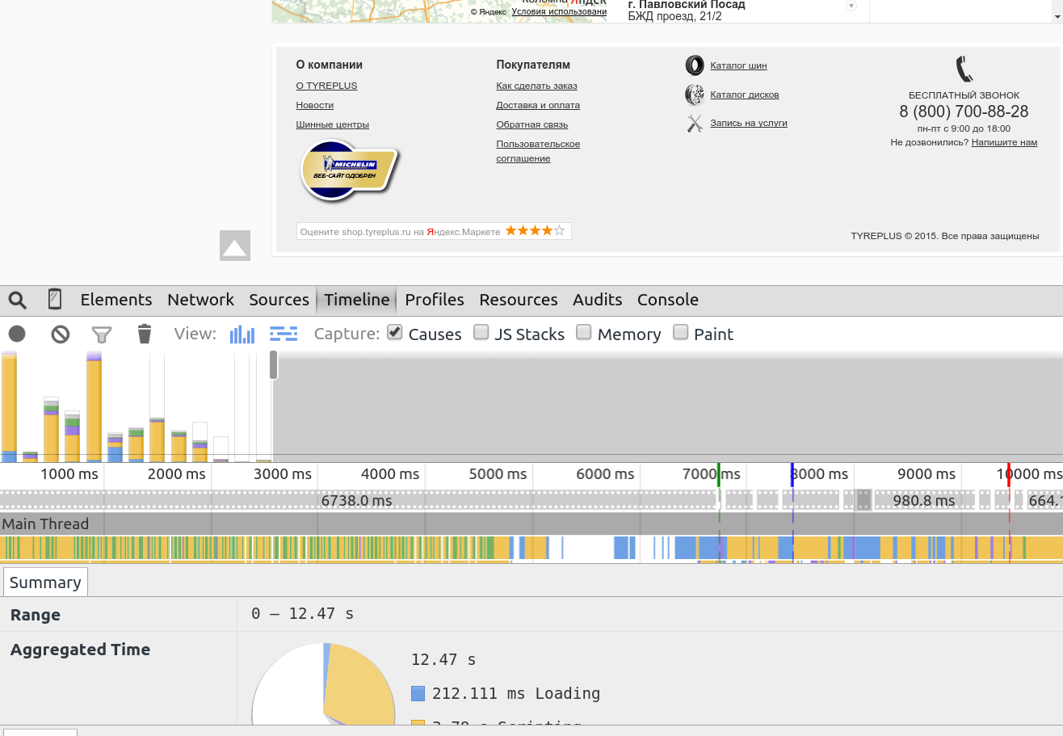Enable the Paint capture checkbox
This screenshot has width=1063, height=736.
coord(681,332)
